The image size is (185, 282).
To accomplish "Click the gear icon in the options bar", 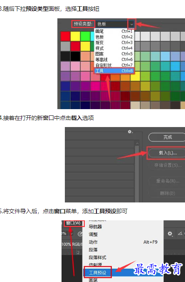I will (x=170, y=234).
